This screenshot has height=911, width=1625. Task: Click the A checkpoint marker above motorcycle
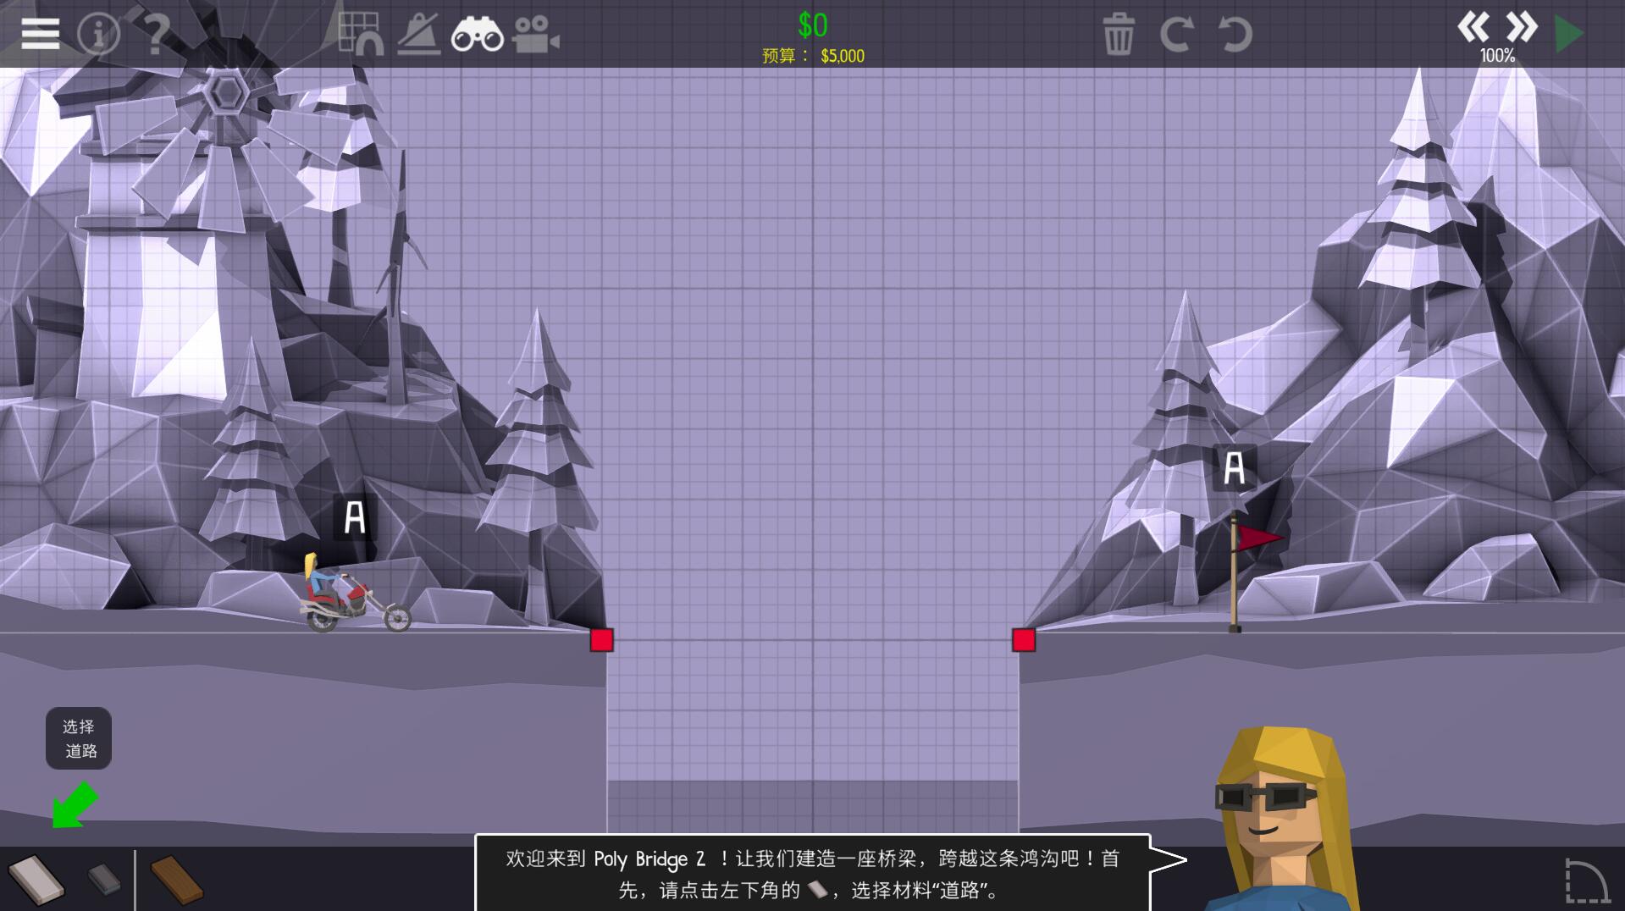354,517
